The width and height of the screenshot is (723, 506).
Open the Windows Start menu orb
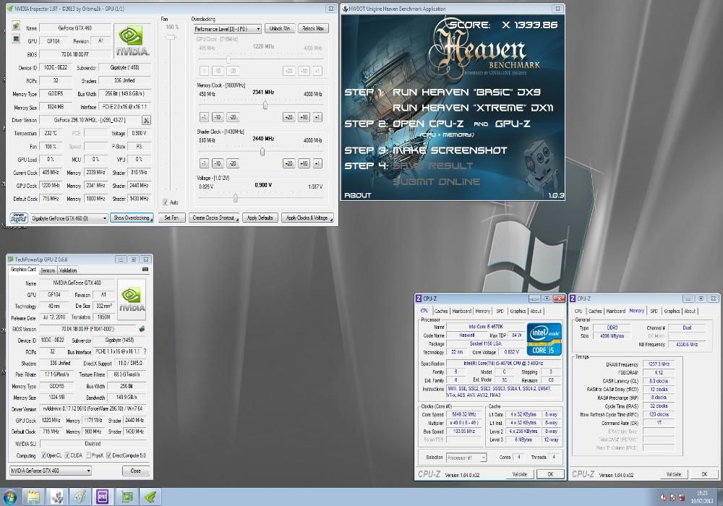pos(9,497)
